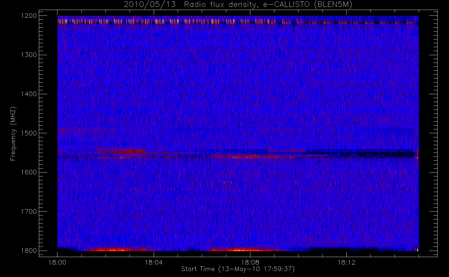Click the 1500 frequency tick label

pyautogui.click(x=29, y=133)
